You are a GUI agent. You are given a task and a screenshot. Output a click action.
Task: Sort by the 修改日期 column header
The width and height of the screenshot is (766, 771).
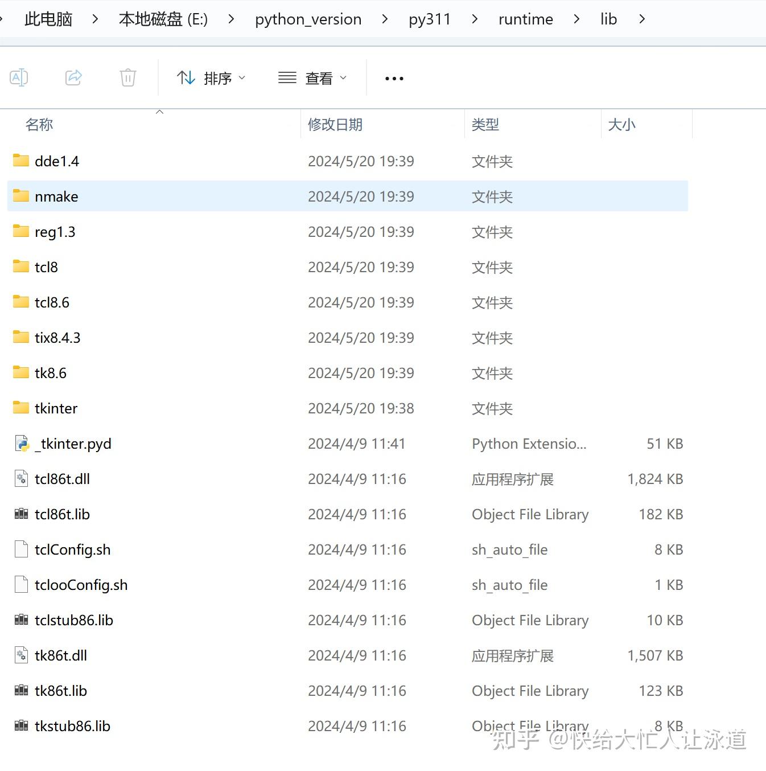point(335,125)
